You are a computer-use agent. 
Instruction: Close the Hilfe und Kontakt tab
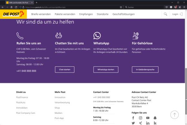pyautogui.click(x=32, y=3)
